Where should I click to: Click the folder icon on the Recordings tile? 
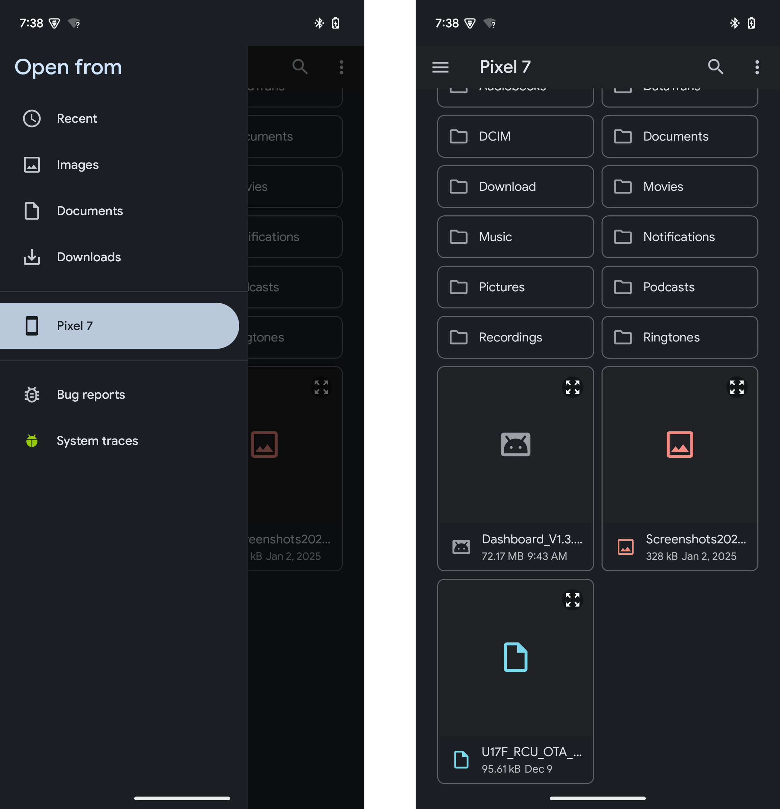(458, 337)
